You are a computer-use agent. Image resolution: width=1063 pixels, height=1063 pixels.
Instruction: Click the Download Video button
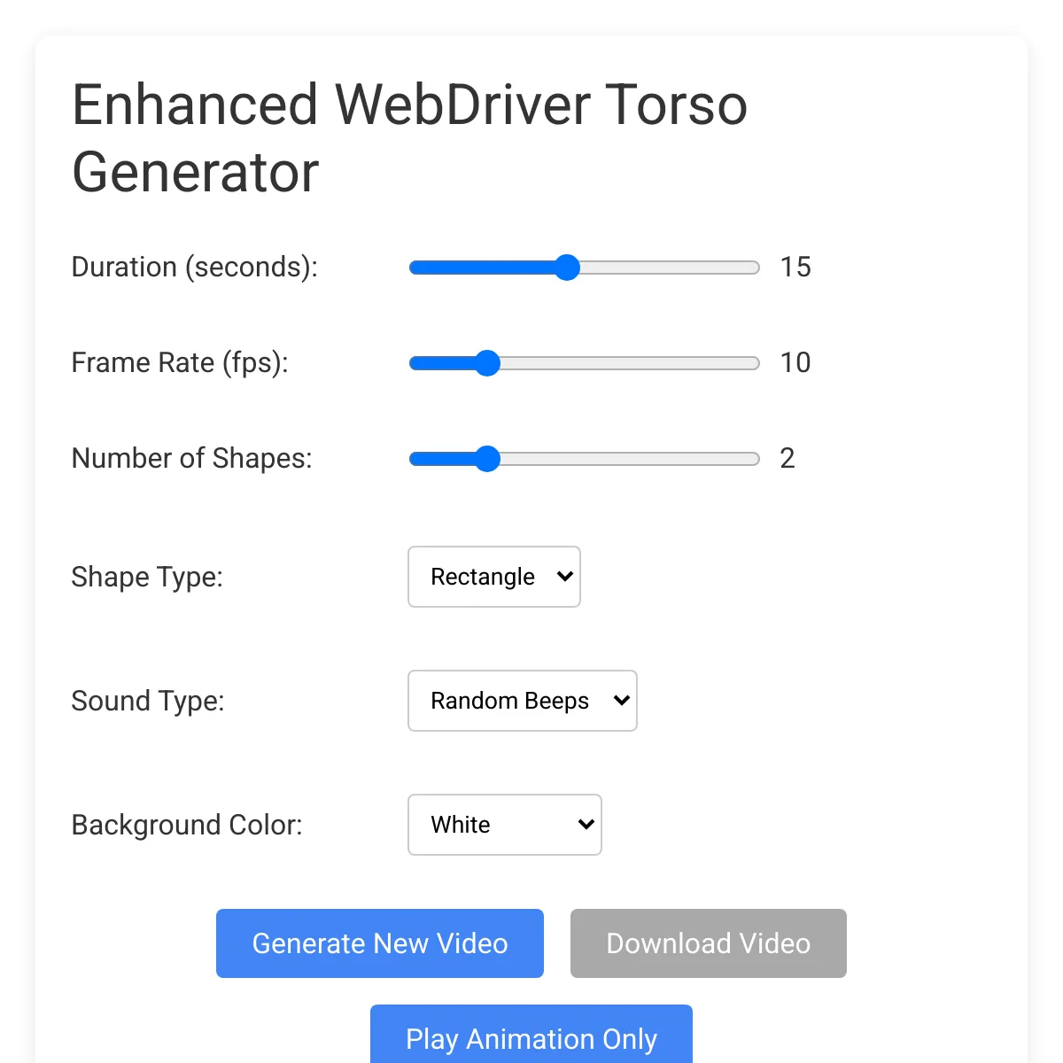point(708,943)
